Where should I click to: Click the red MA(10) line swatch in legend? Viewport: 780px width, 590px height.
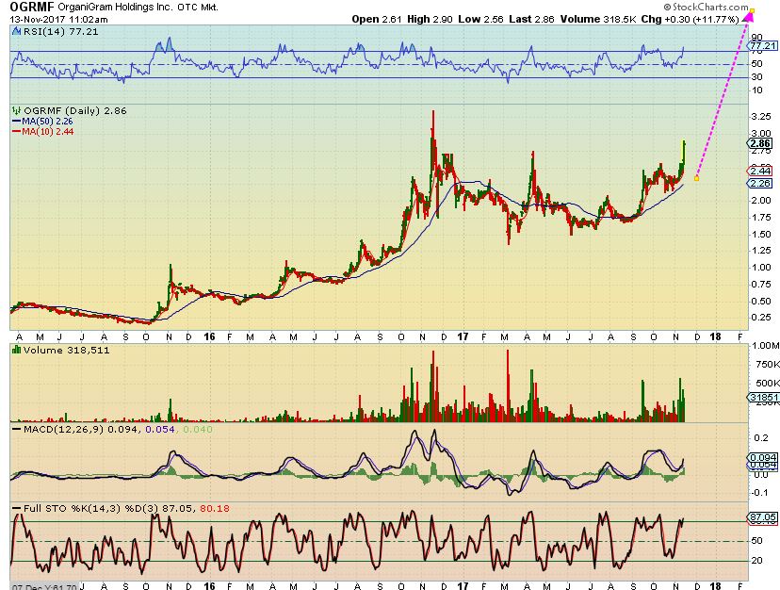(x=15, y=132)
